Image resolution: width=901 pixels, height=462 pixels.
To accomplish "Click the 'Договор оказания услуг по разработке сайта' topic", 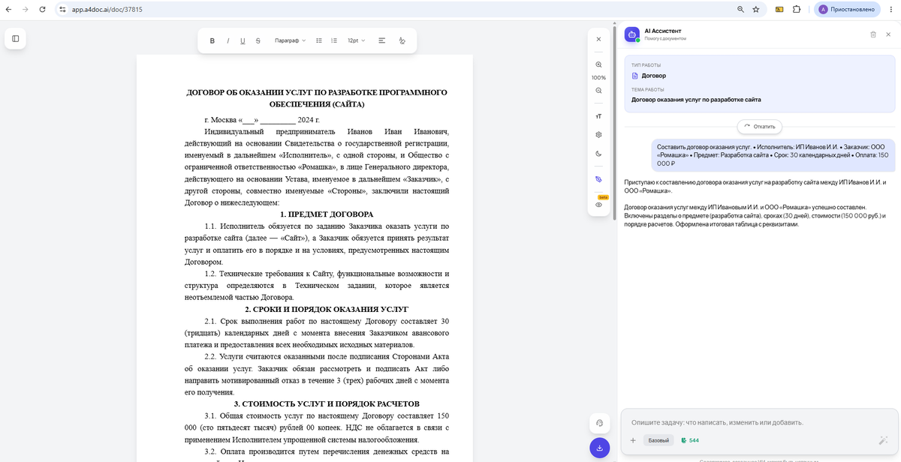I will pyautogui.click(x=696, y=99).
